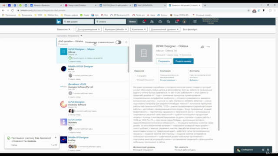This screenshot has width=278, height=156.
Task: Switch to the Design Jobs Dribbble tab
Action: [80, 5]
